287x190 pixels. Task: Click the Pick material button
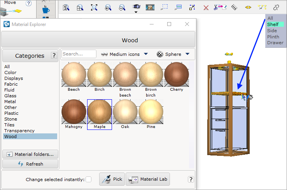pos(112,179)
